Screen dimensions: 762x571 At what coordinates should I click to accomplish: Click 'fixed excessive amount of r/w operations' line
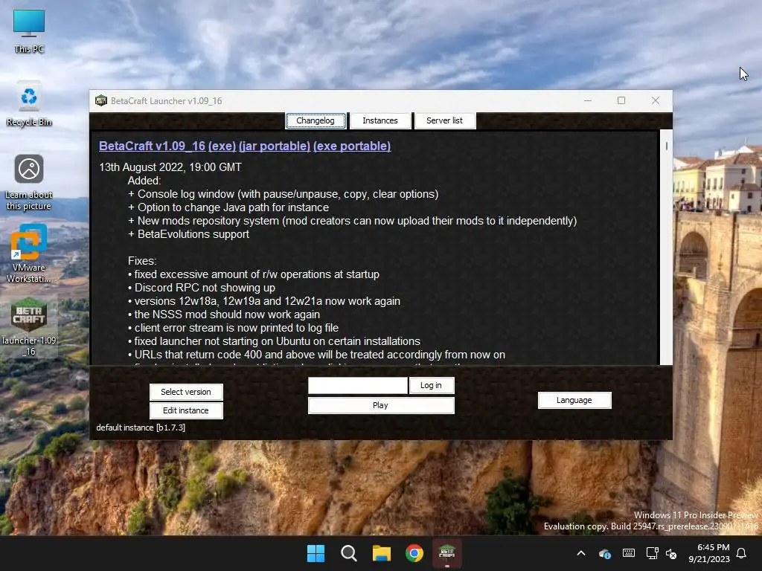(x=254, y=274)
